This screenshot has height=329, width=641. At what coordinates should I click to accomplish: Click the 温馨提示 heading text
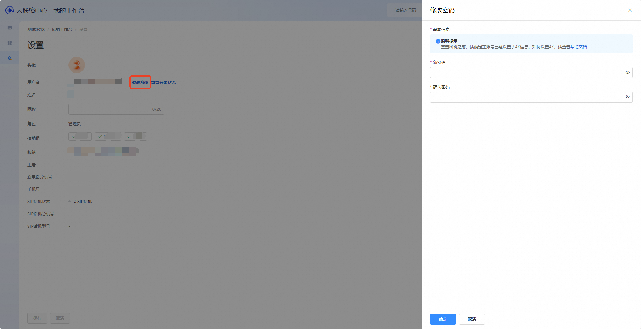449,41
